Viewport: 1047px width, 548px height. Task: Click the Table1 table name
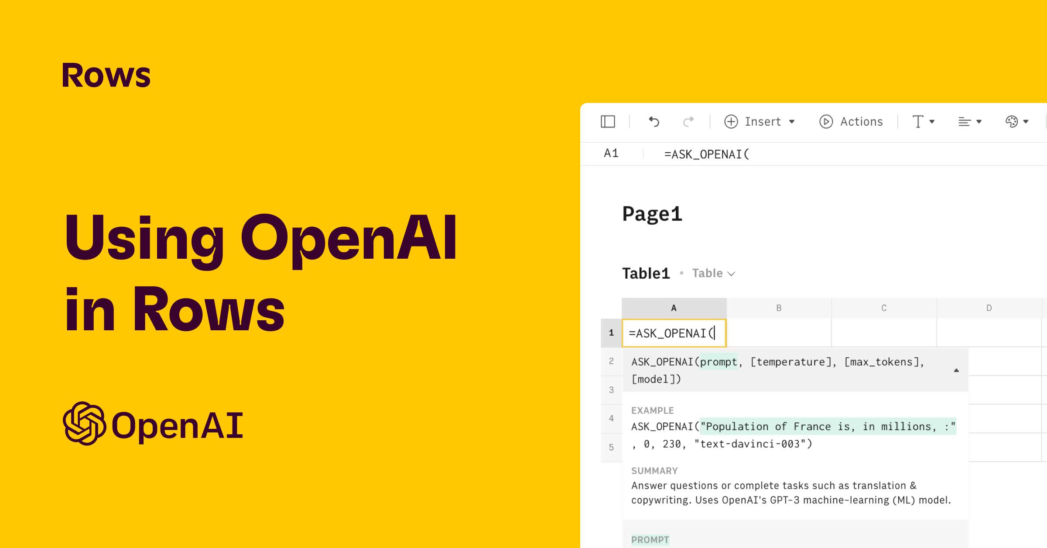point(646,274)
